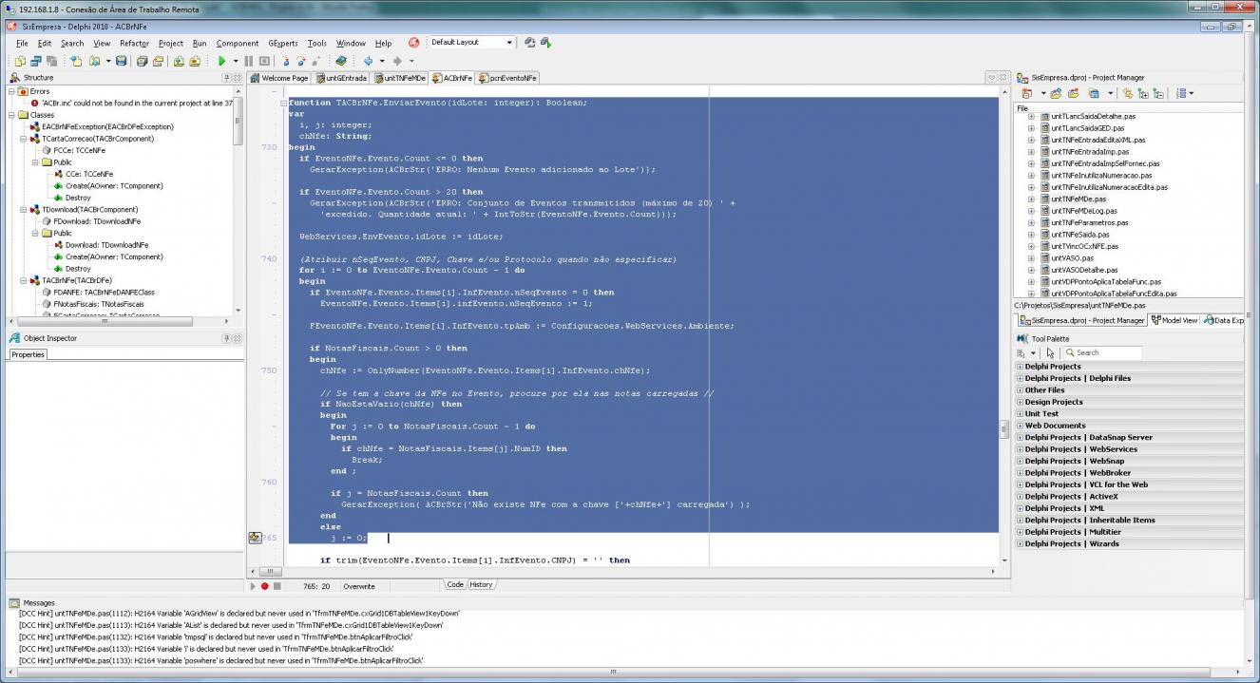The width and height of the screenshot is (1260, 683).
Task: Expand Delphi Projects | WebServices palette category
Action: tap(1021, 449)
